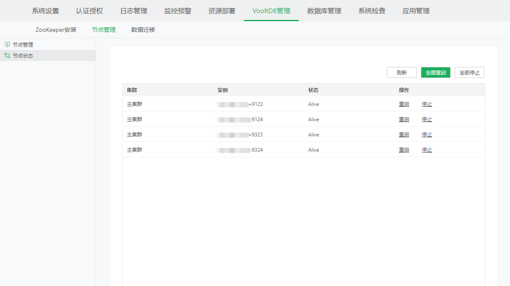Image resolution: width=510 pixels, height=286 pixels.
Task: Open 数据库管理
Action: (x=324, y=11)
